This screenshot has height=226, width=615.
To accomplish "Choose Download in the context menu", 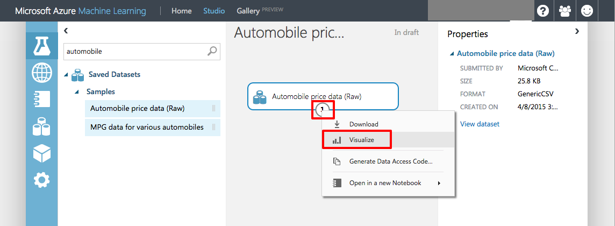I will coord(364,124).
